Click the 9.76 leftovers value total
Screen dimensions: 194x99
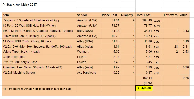tap(184, 78)
